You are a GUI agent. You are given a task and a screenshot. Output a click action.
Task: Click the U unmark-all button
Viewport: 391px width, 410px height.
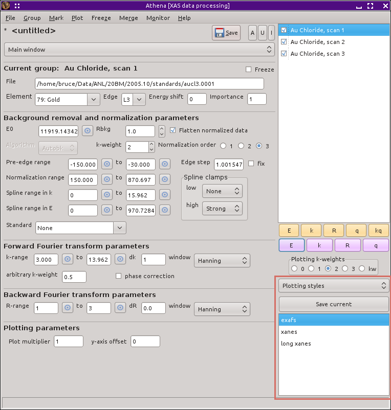click(263, 33)
